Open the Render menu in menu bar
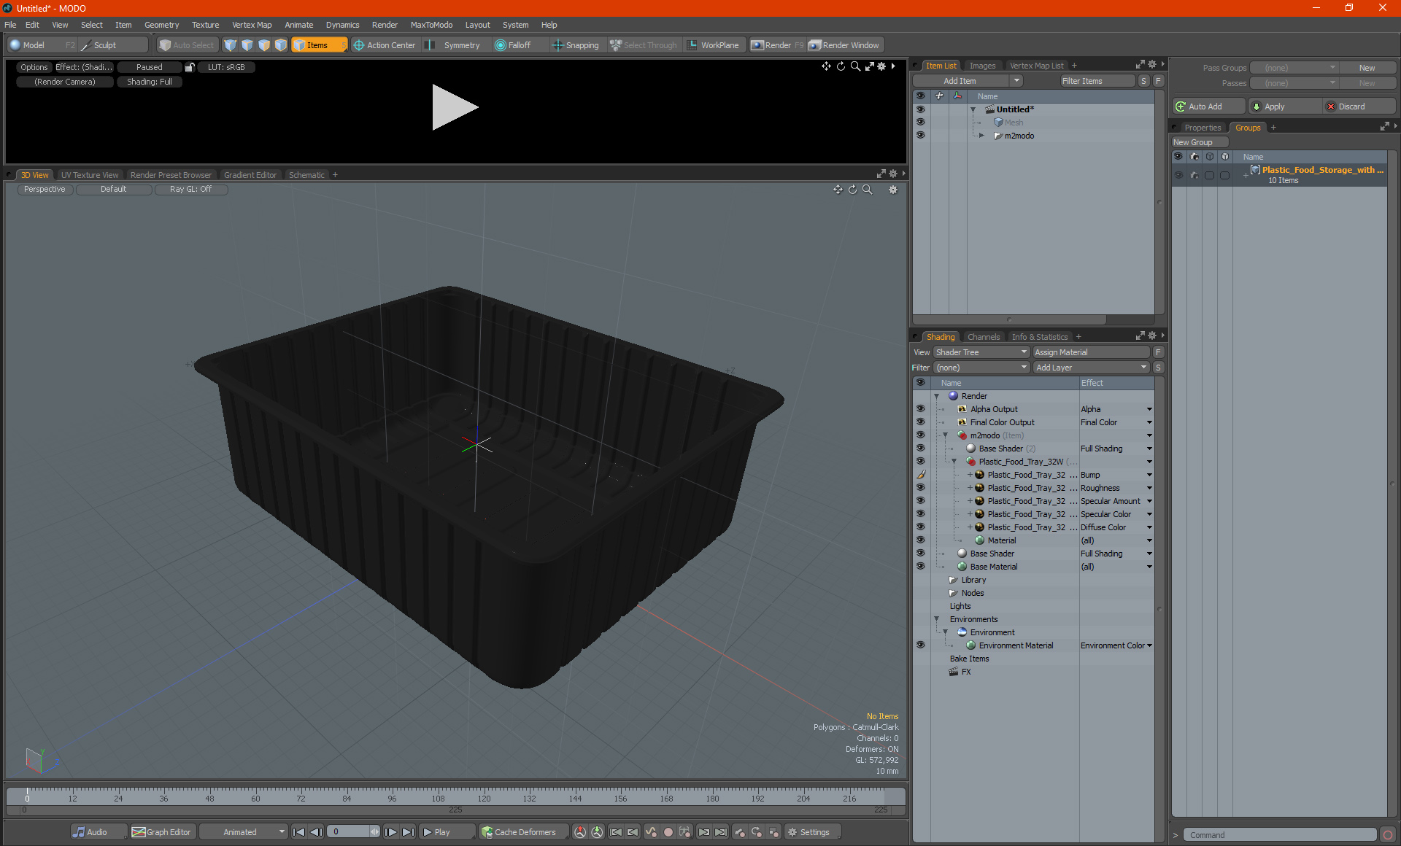This screenshot has width=1401, height=846. point(385,25)
